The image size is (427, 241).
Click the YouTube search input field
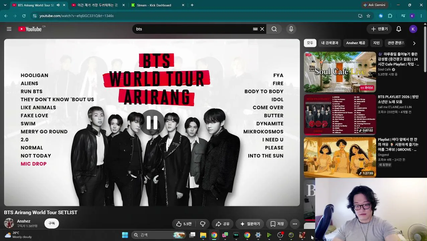(192, 29)
